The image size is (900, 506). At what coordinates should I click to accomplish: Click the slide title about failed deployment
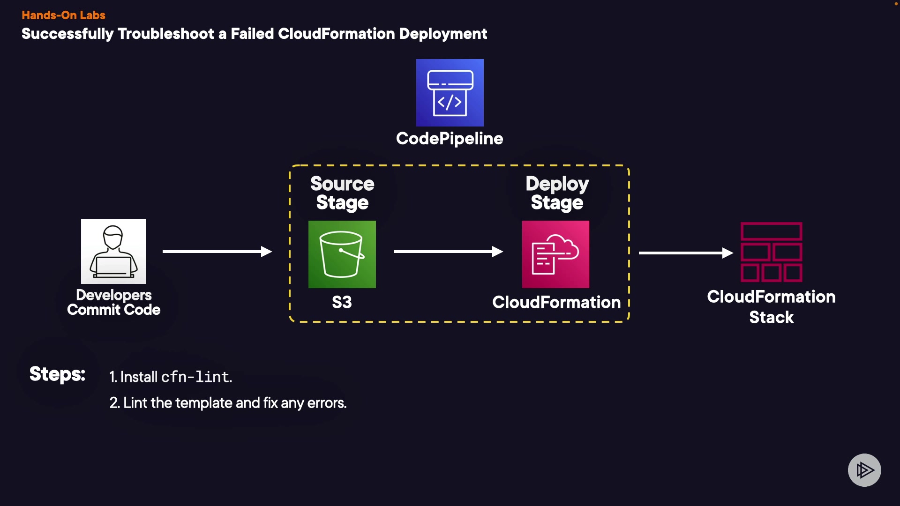pos(254,34)
